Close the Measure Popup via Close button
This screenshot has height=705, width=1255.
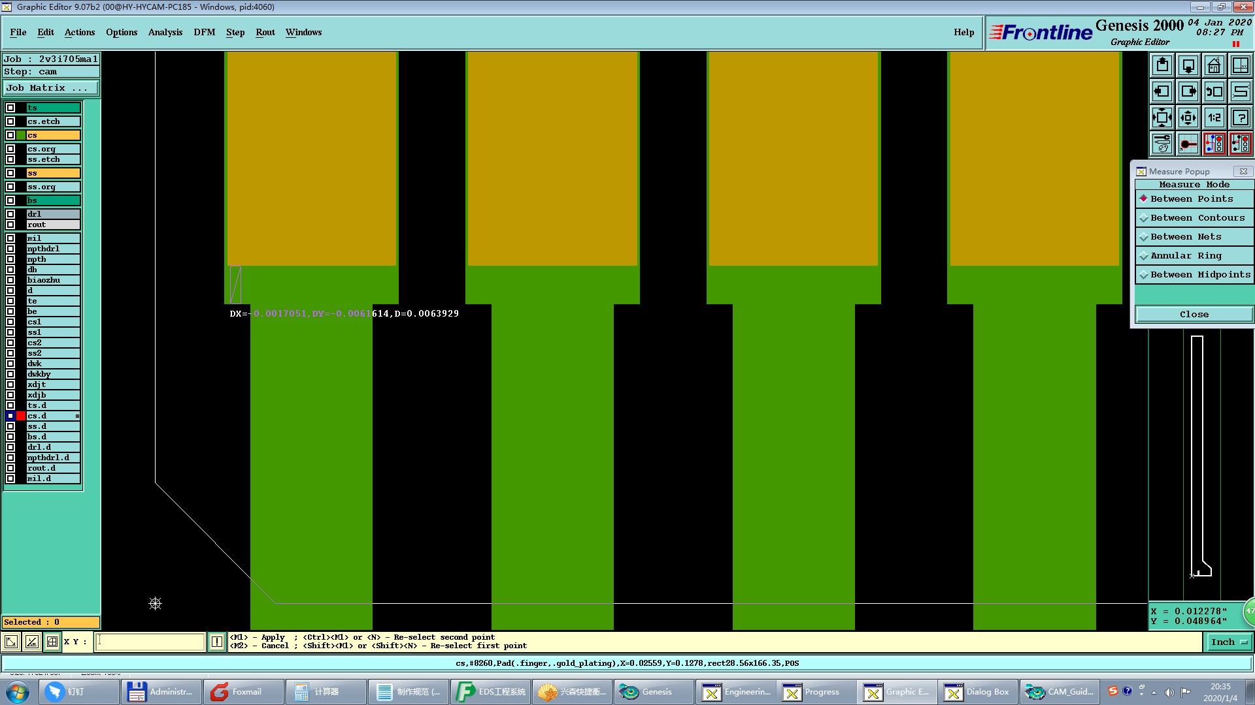[1194, 315]
